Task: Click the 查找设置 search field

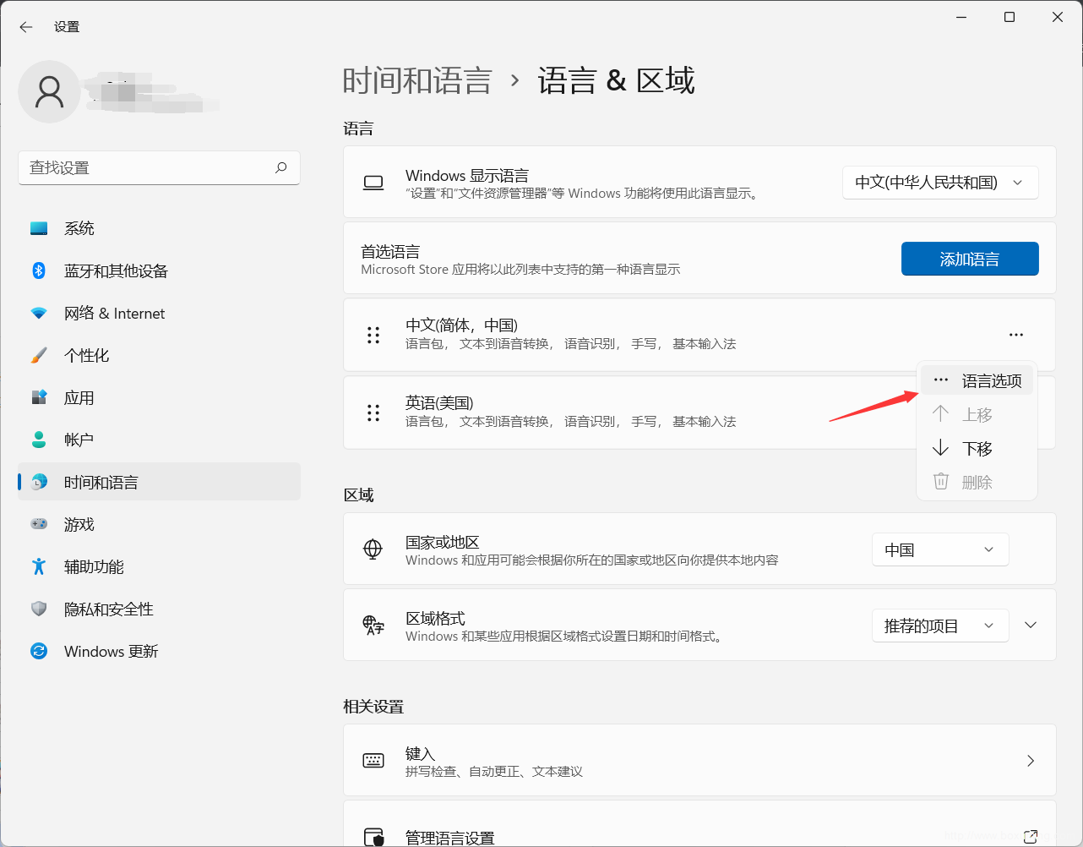Action: [x=159, y=167]
